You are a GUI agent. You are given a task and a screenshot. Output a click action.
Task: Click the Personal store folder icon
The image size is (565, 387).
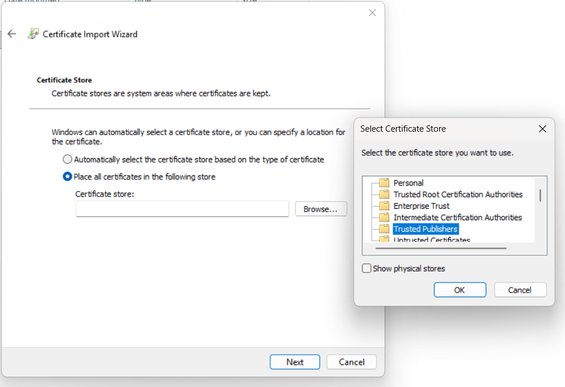pyautogui.click(x=385, y=183)
